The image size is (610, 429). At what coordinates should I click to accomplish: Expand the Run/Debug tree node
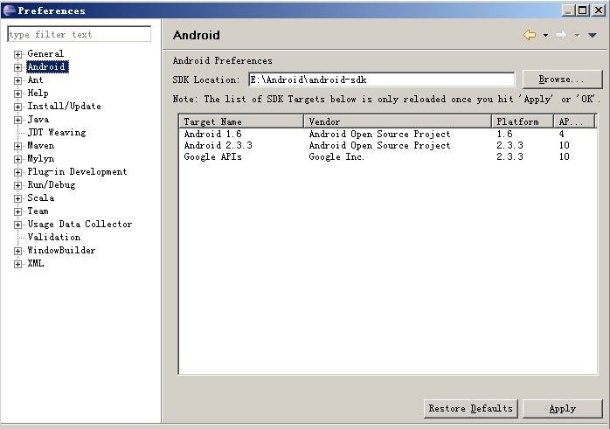click(x=17, y=185)
